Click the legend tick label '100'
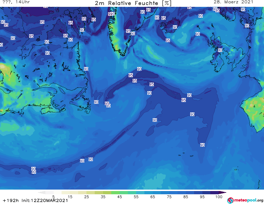The height and width of the screenshot is (204, 264). click(219, 197)
